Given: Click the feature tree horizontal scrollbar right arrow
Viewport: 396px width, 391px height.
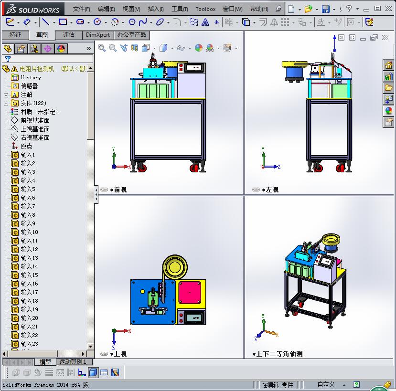Looking at the screenshot, I should pos(83,354).
